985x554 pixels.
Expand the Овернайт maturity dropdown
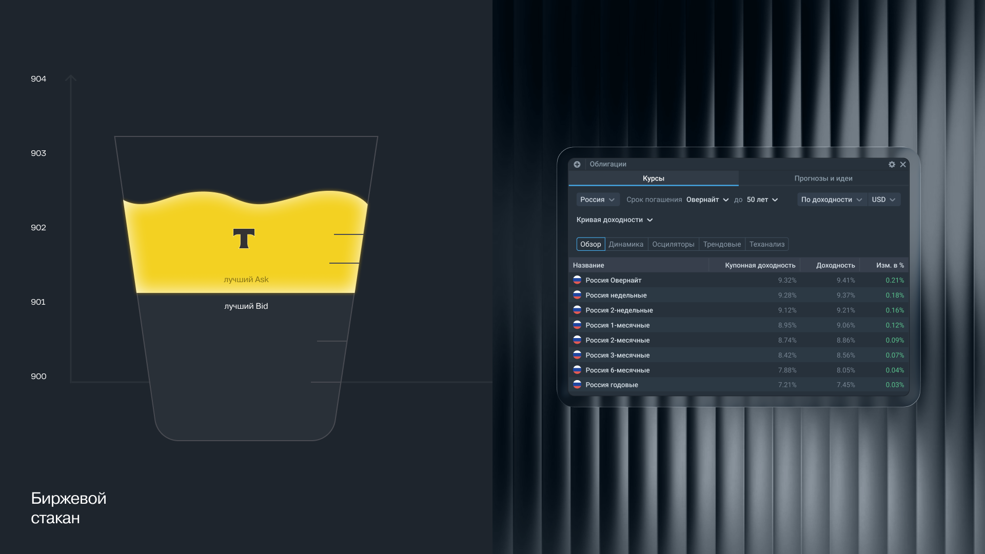pos(707,200)
